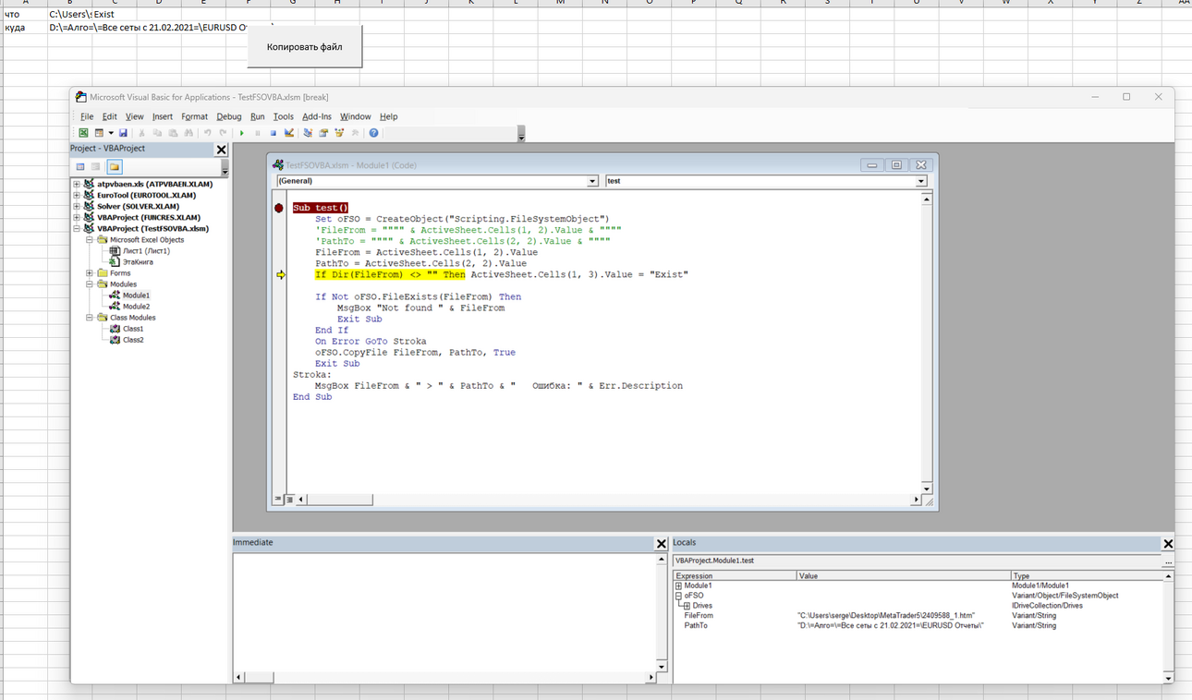
Task: Save the VBA project via toolbar icon
Action: tap(123, 133)
